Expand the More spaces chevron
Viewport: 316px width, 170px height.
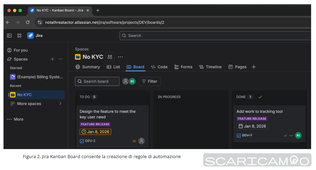coord(60,104)
